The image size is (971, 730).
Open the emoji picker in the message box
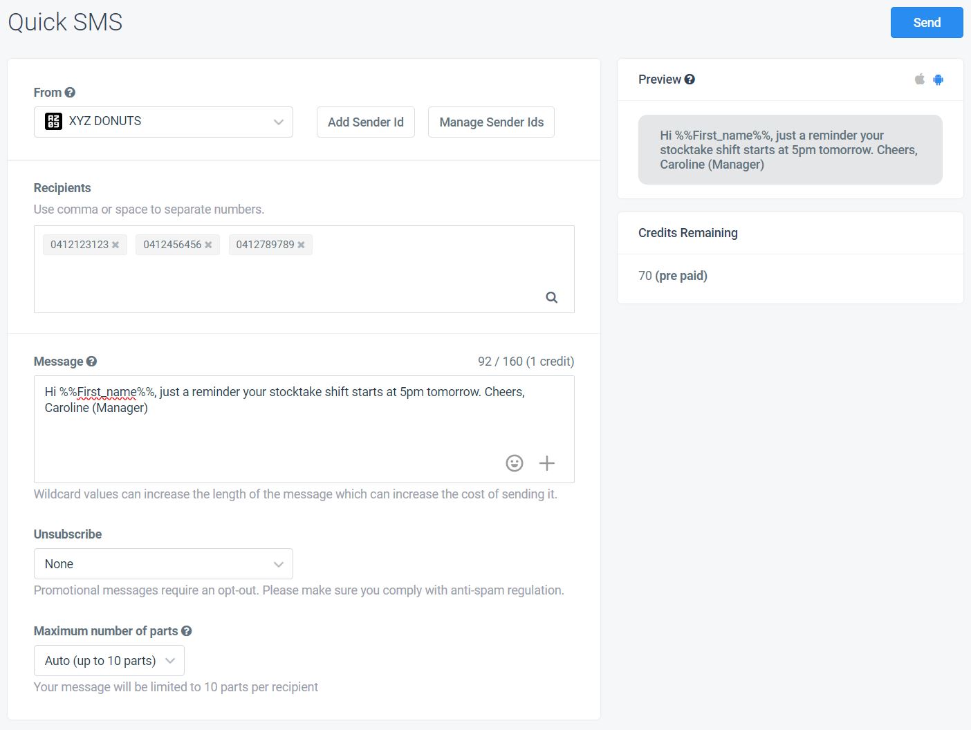515,463
